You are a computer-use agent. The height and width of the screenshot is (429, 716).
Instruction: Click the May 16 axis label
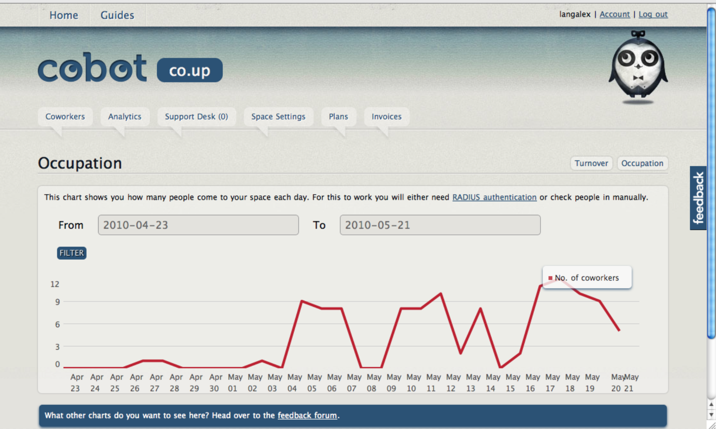click(x=532, y=382)
